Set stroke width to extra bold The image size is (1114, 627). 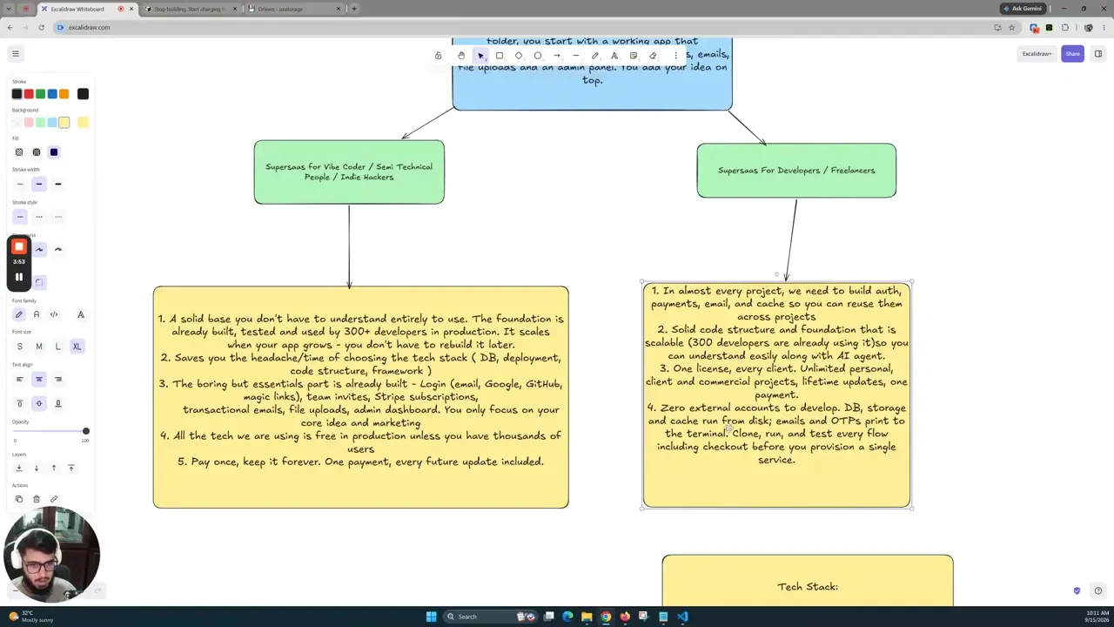tap(58, 184)
